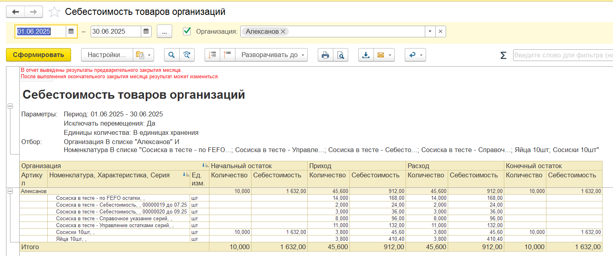Open the Организация field dropdown arrow
The image size is (613, 256).
tap(430, 31)
